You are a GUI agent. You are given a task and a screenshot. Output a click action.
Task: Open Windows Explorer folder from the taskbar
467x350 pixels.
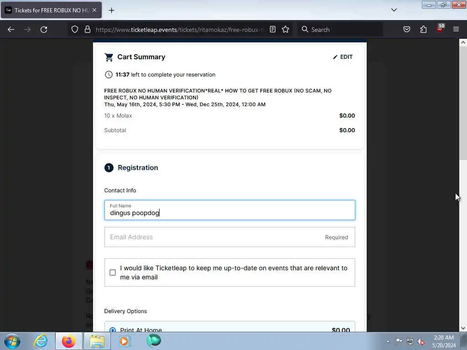97,341
